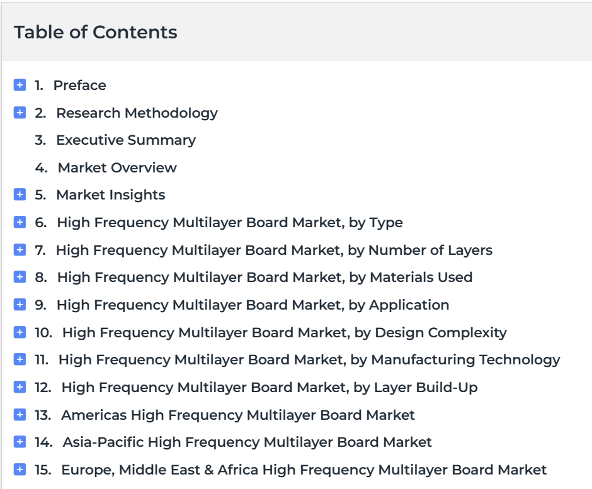Expand the Preface section plus icon
Viewport: 592px width, 489px height.
(x=20, y=85)
